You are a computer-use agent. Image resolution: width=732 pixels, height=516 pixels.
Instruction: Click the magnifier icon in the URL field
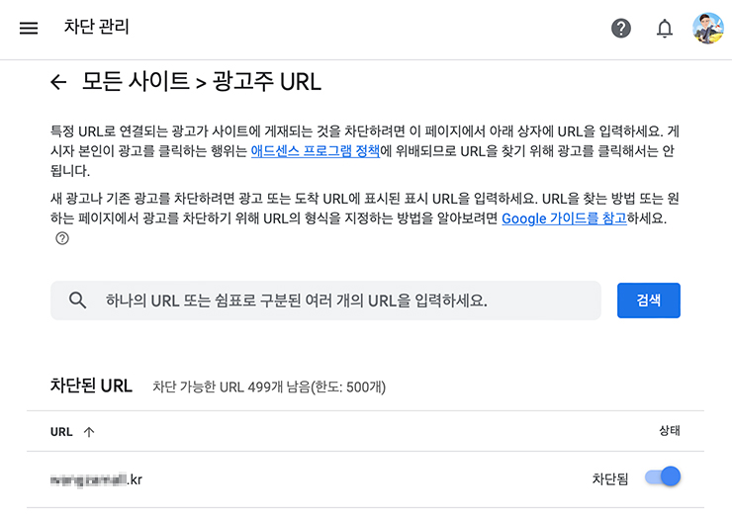(x=77, y=301)
